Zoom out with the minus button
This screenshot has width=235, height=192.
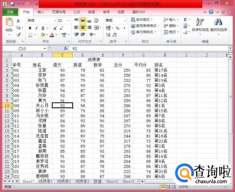192,187
